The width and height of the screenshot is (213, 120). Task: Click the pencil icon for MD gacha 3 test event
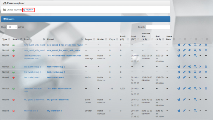(184, 99)
